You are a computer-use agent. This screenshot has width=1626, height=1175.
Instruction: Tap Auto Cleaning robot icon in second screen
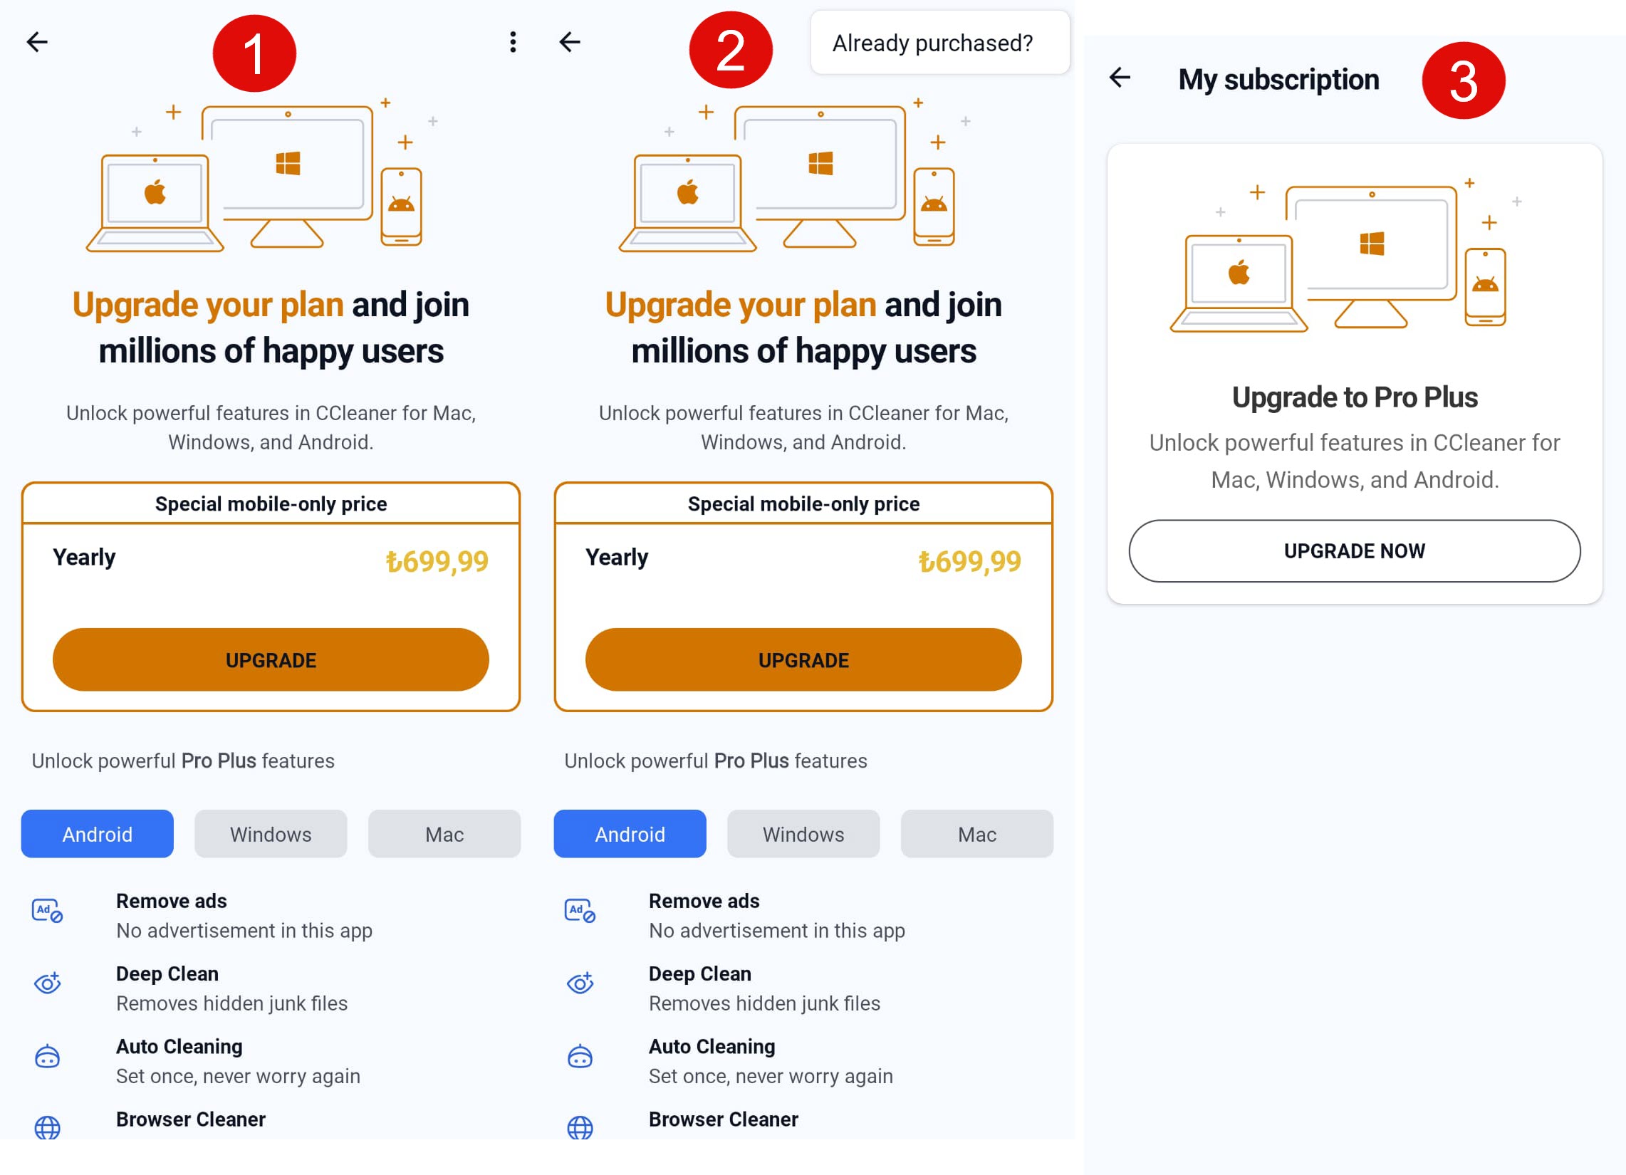click(580, 1057)
